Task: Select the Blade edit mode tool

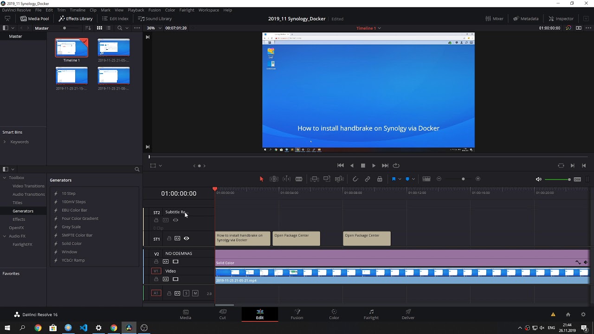Action: click(299, 179)
